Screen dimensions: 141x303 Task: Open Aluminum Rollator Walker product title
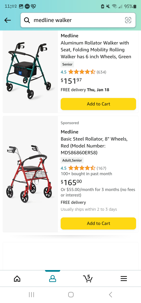coord(96,50)
